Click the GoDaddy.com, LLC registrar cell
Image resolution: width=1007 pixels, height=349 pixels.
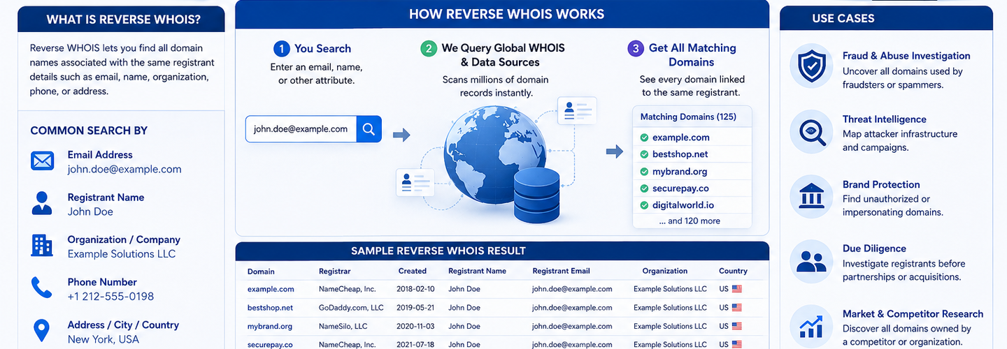coord(351,308)
